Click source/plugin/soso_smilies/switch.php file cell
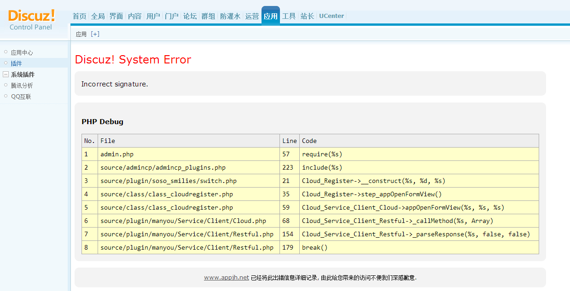Screen dimensions: 570x291 click(x=189, y=181)
